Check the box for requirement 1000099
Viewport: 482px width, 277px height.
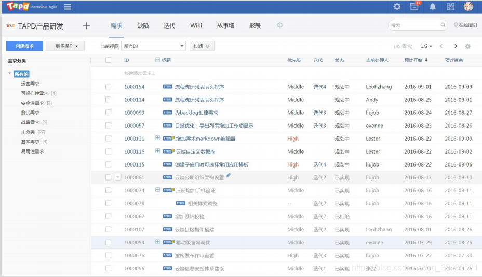[108, 113]
